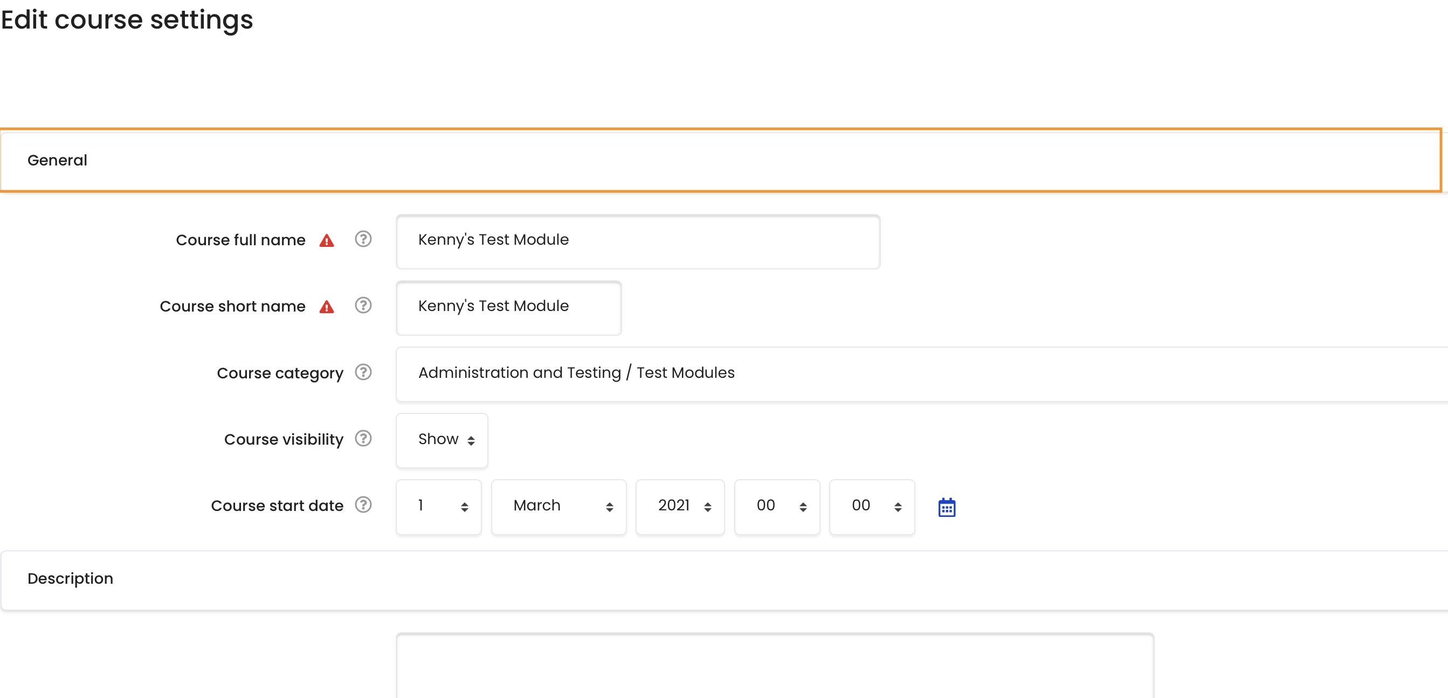Click the Edit course settings heading
The image size is (1448, 698).
tap(127, 20)
